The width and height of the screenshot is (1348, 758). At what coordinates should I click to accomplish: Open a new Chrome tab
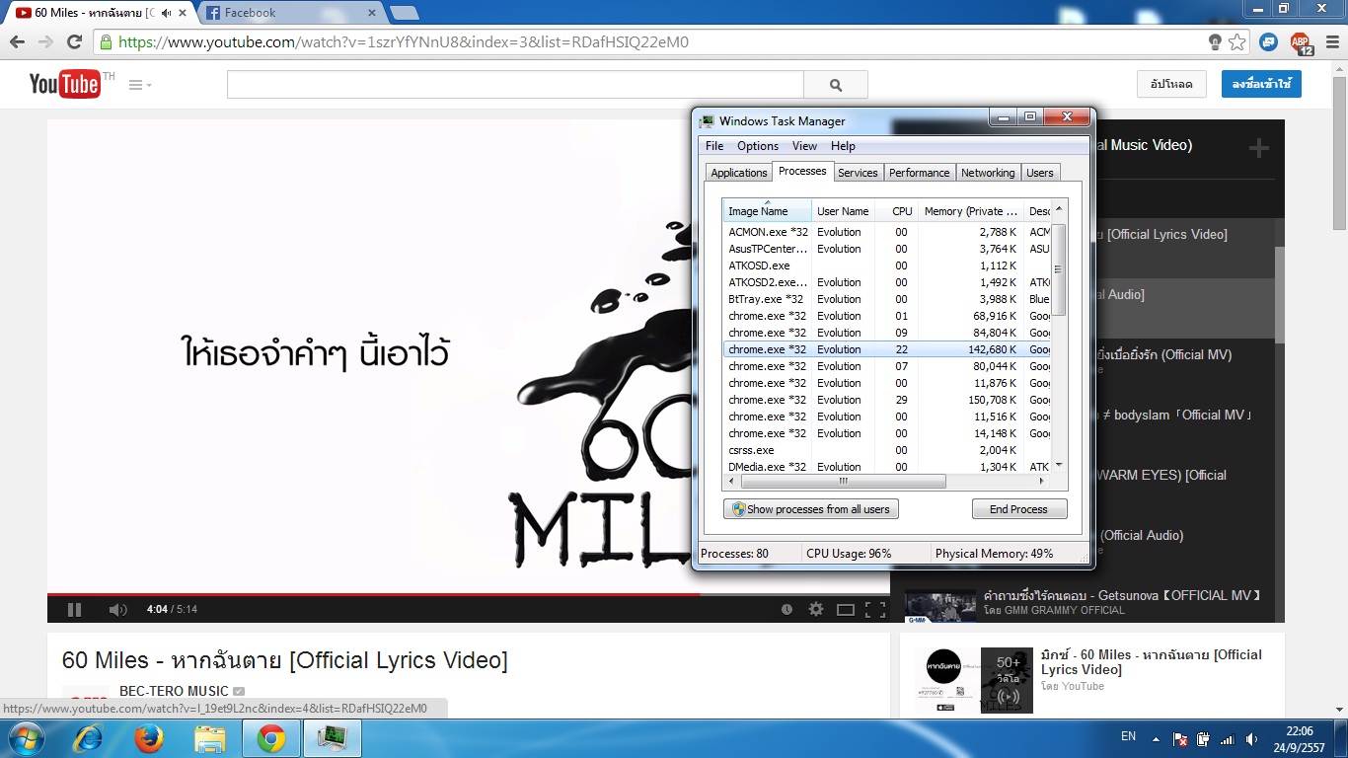pyautogui.click(x=404, y=14)
